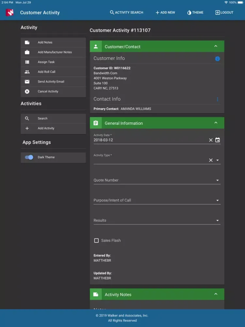Click the Customer ID: W0116622 text

click(112, 68)
